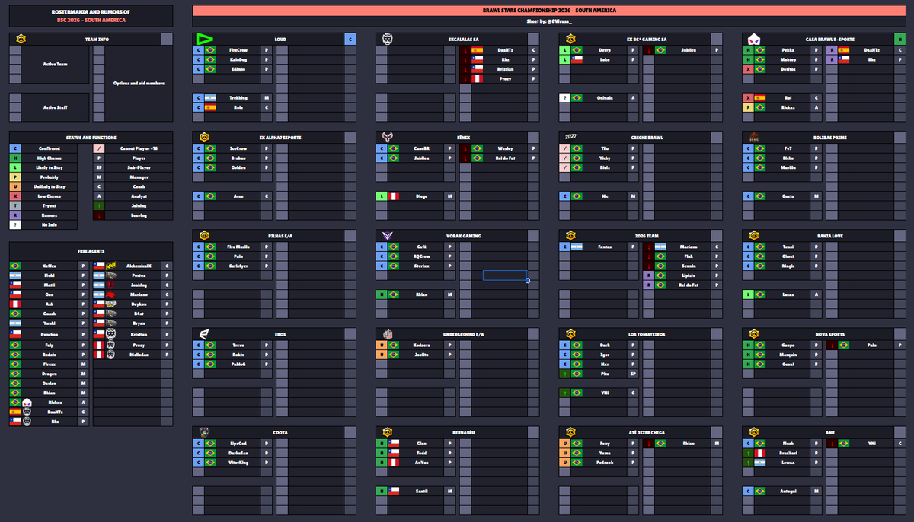
Task: Click the selected empty cell in Vorax Gaming
Action: (504, 275)
